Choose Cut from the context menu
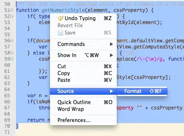Image resolution: width=184 pixels, height=136 pixels. 83,66
